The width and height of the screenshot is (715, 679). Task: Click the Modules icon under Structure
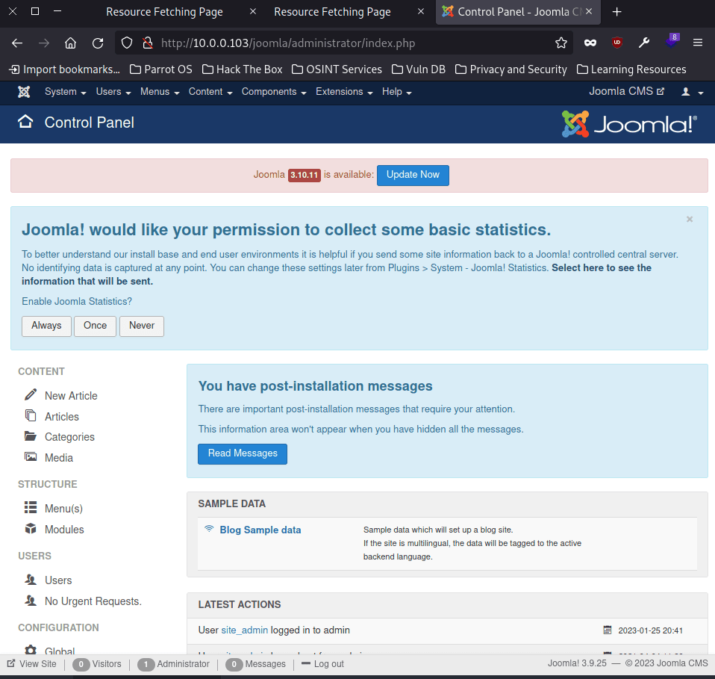[x=30, y=529]
